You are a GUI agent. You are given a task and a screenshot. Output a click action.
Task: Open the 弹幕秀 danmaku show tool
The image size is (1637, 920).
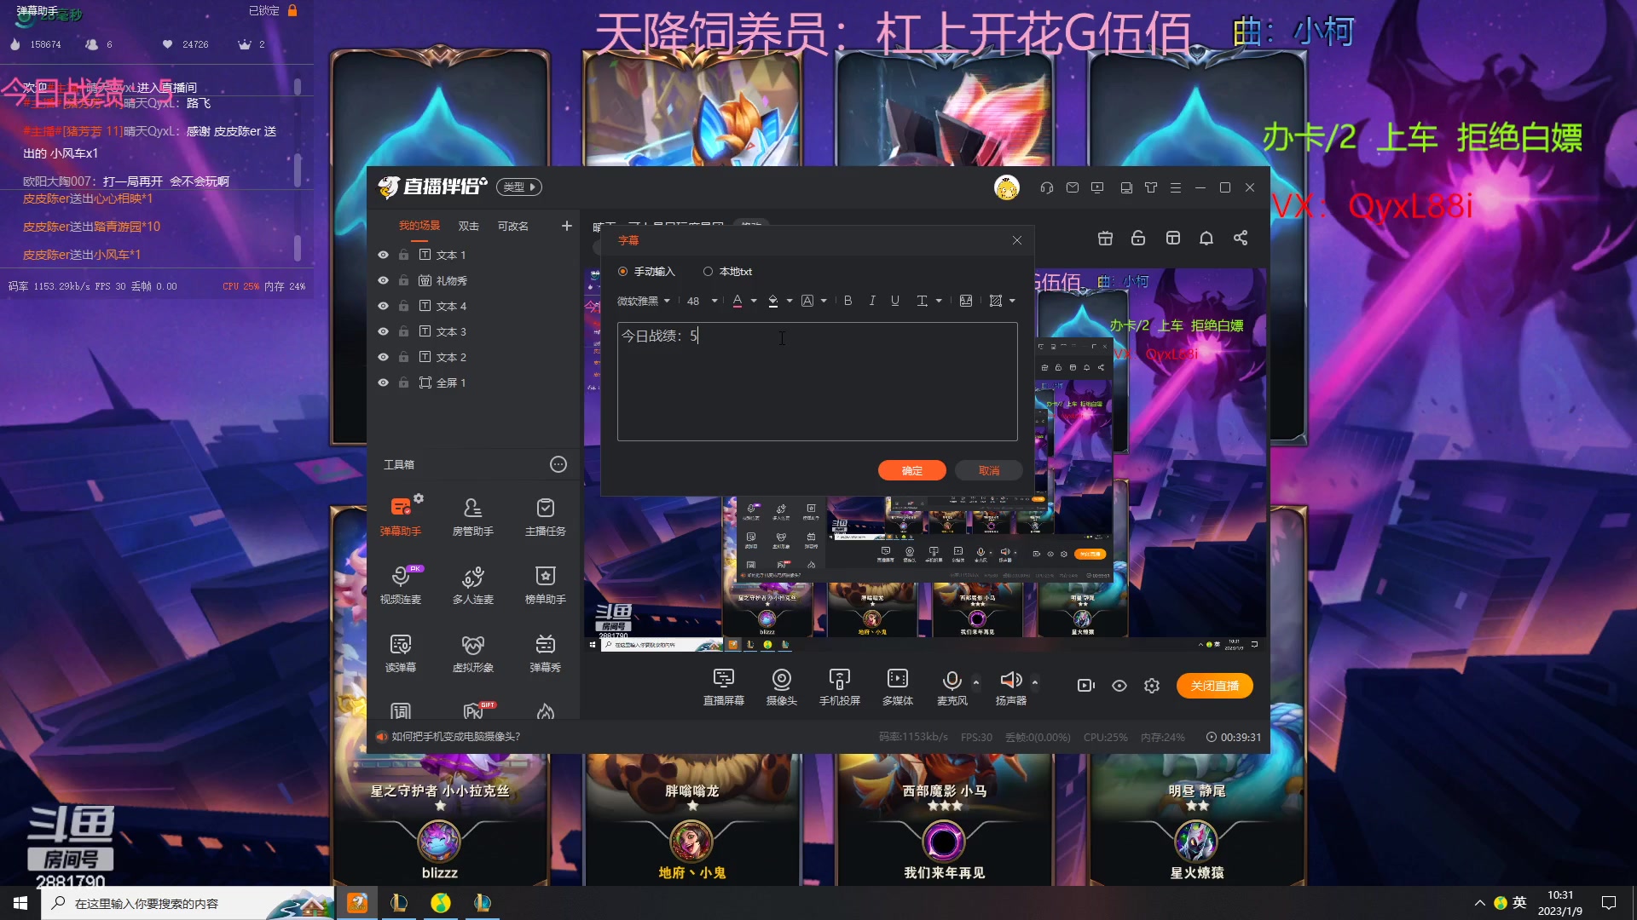tap(545, 653)
